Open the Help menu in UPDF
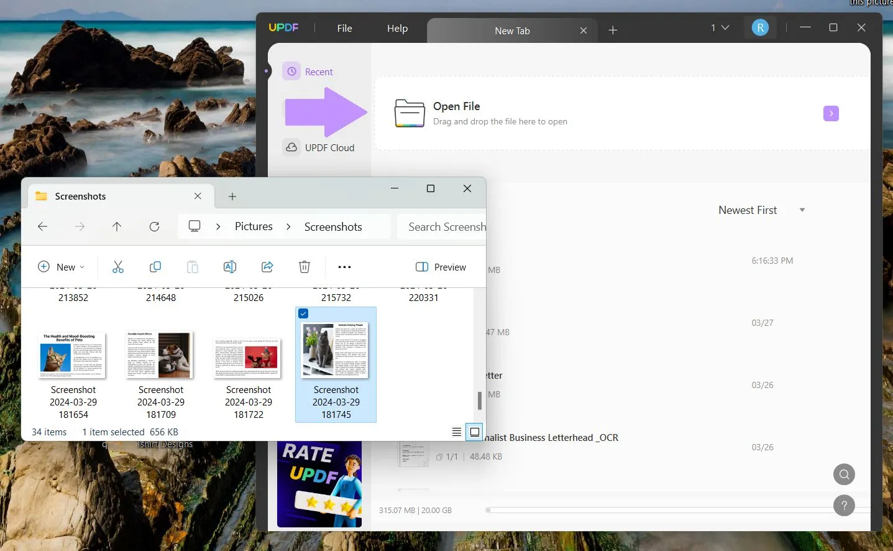The height and width of the screenshot is (551, 893). 397,28
